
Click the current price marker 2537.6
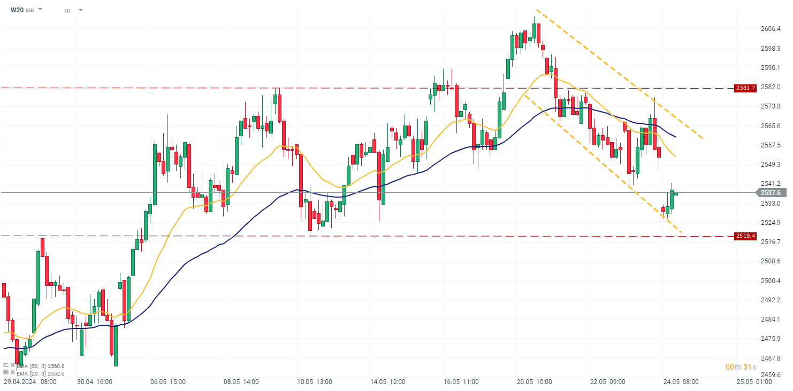click(x=770, y=193)
